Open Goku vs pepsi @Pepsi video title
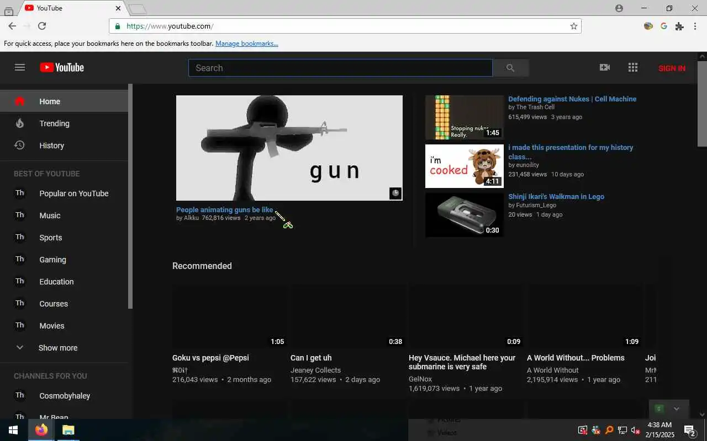Viewport: 707px width, 441px height. click(x=210, y=358)
